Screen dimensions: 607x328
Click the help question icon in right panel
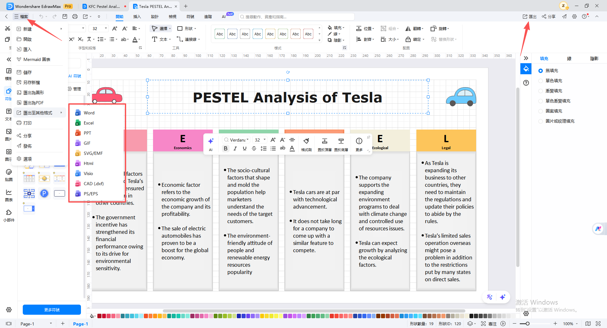tap(526, 83)
